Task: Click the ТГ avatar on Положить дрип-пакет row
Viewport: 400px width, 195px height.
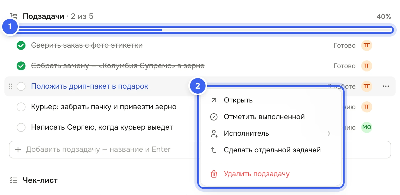Action: [x=366, y=86]
